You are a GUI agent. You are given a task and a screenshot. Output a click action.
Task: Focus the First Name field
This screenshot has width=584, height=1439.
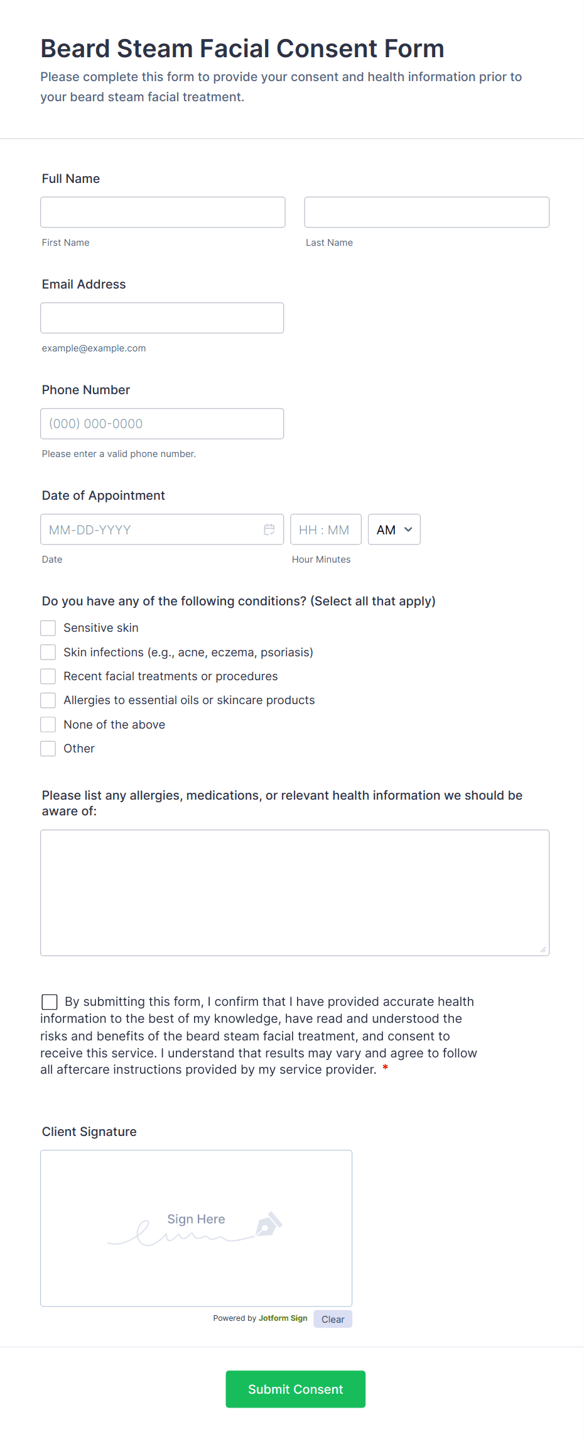(x=163, y=212)
